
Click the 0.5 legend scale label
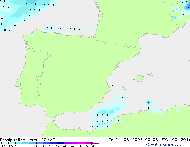coord(10,146)
